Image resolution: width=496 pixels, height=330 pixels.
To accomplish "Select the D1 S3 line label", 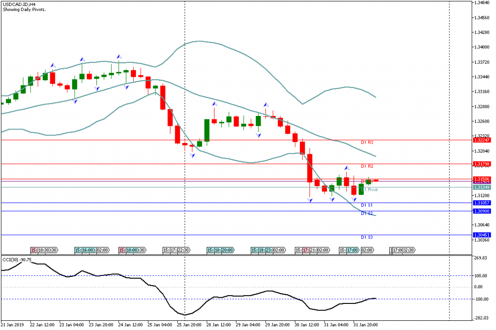I will tap(367, 238).
